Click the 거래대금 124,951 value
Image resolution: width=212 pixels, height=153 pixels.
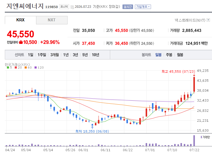point(193,43)
